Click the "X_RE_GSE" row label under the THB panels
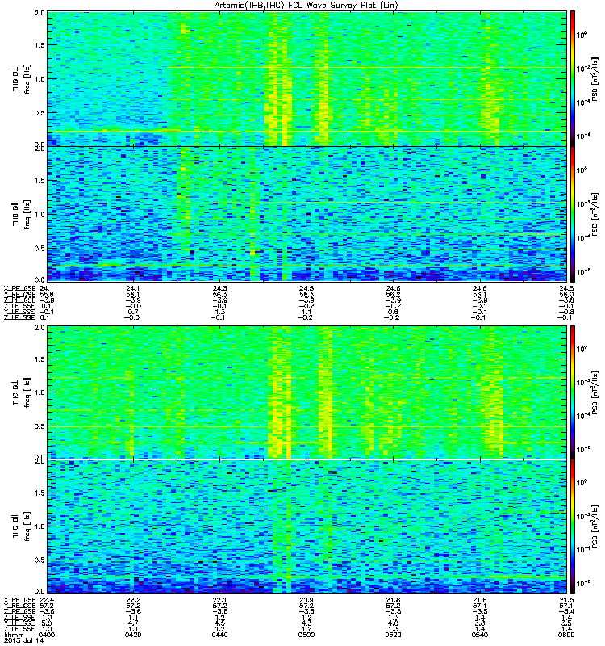Image resolution: width=605 pixels, height=646 pixels. tap(19, 288)
